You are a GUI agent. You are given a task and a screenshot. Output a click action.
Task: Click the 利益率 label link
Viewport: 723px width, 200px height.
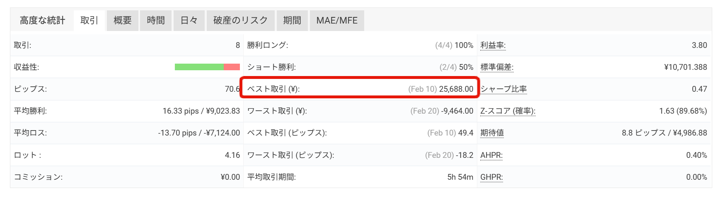click(493, 45)
